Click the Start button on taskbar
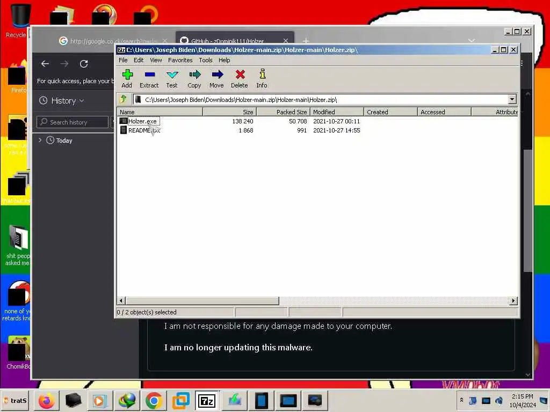The width and height of the screenshot is (550, 412). coord(16,400)
